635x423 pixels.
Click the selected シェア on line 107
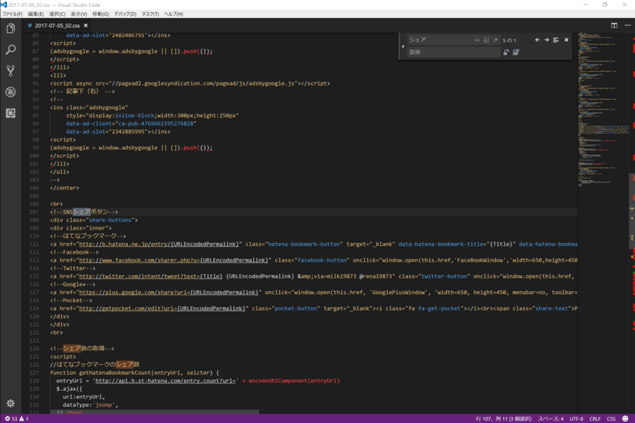pyautogui.click(x=81, y=212)
